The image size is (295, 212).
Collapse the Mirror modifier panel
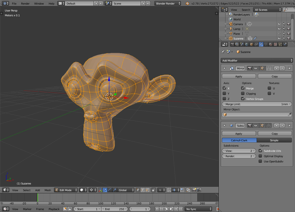click(225, 68)
